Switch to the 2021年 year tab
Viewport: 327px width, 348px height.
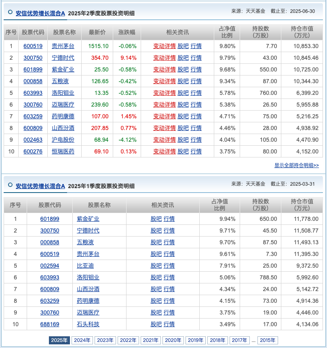click(151, 340)
